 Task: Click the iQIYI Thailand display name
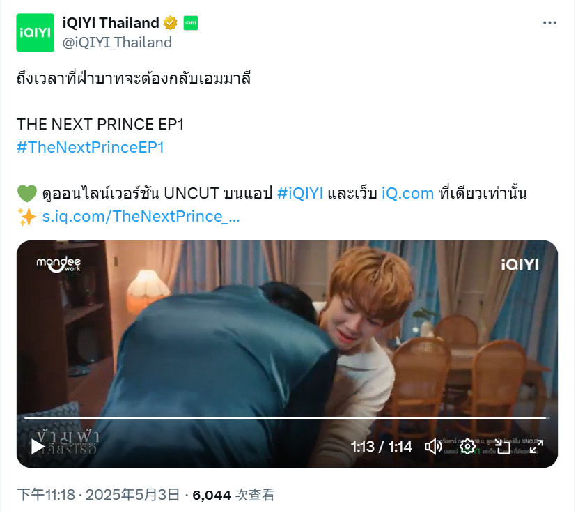(111, 23)
